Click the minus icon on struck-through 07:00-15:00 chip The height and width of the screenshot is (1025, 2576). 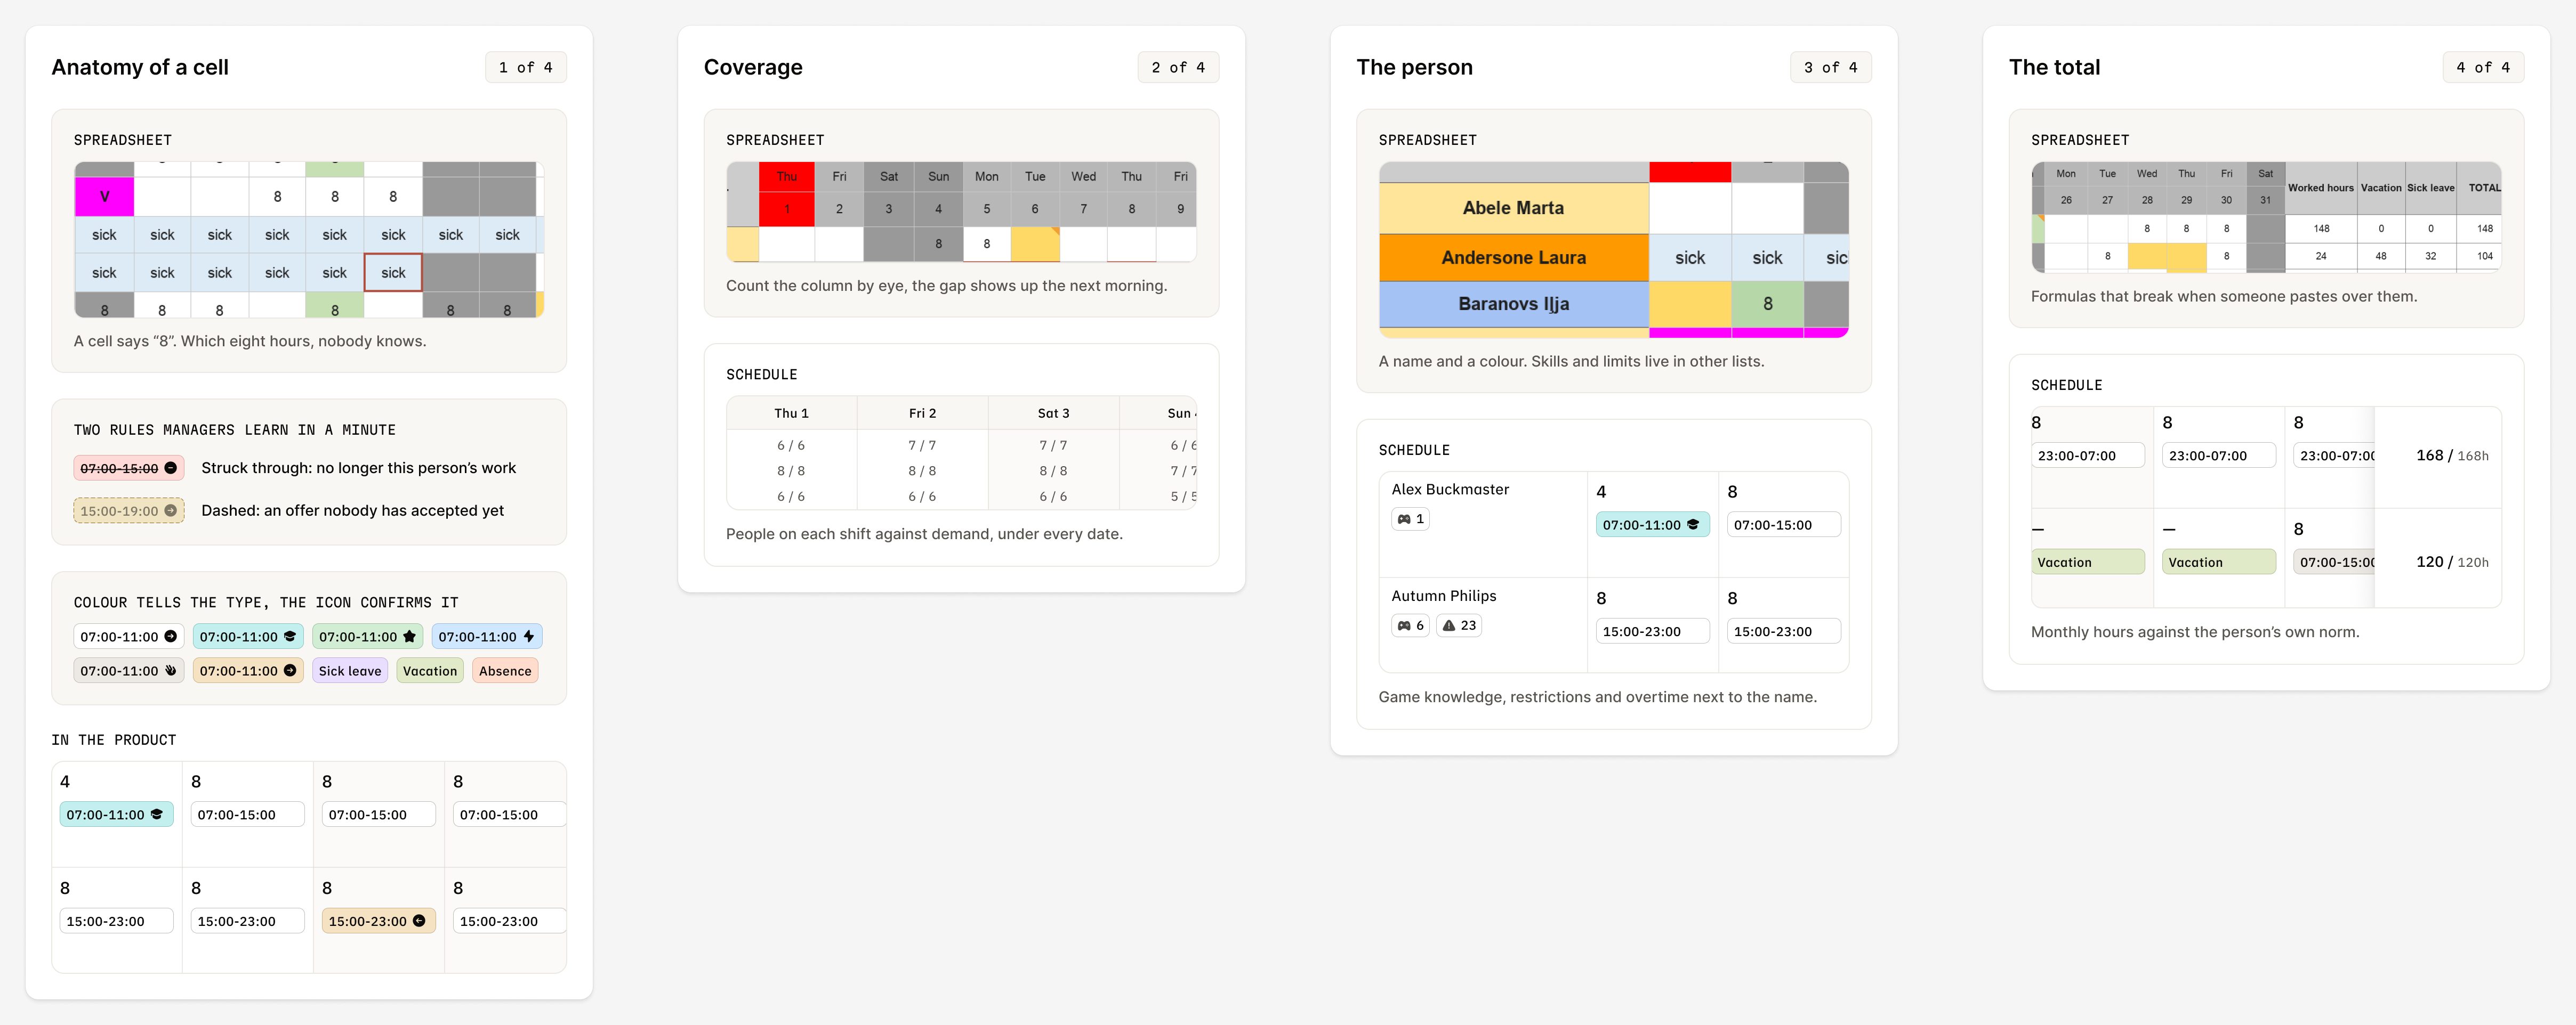[171, 468]
